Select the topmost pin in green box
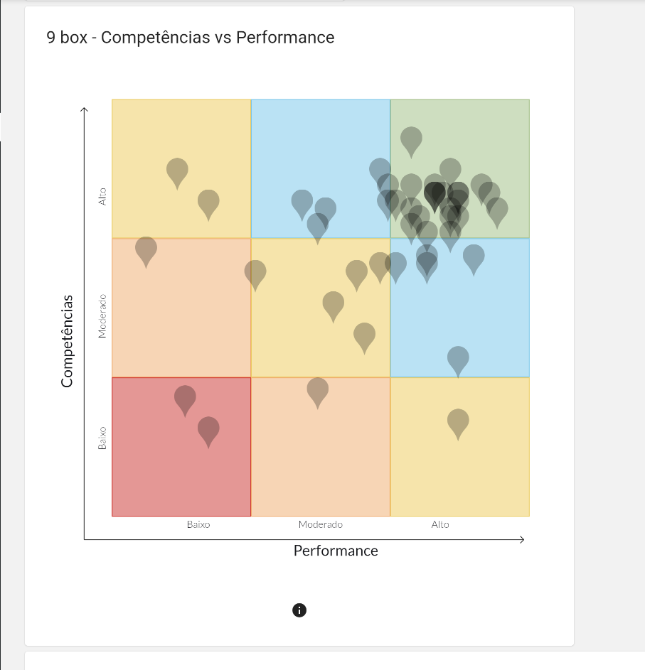The width and height of the screenshot is (645, 670). tap(411, 139)
